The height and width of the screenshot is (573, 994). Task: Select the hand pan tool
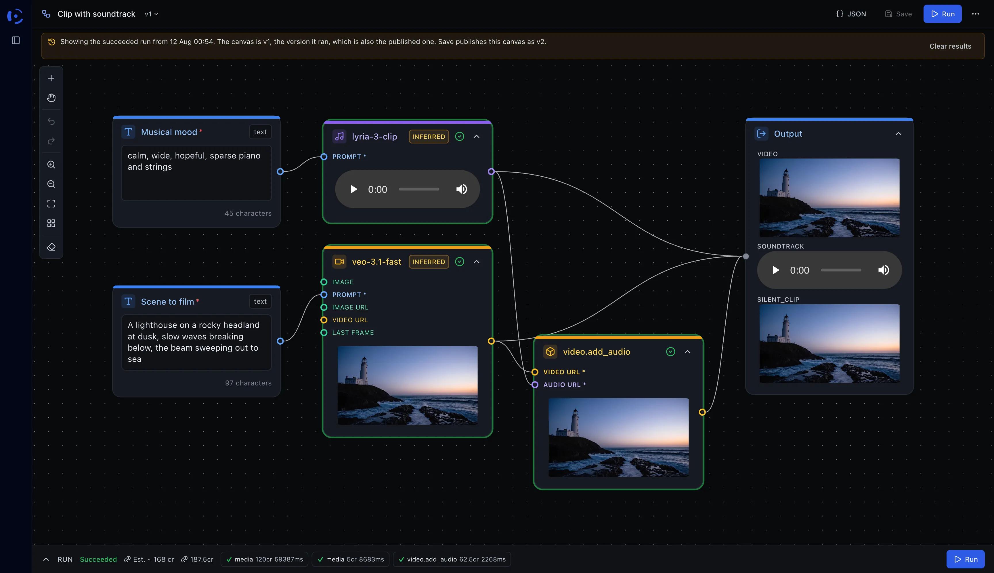point(51,98)
